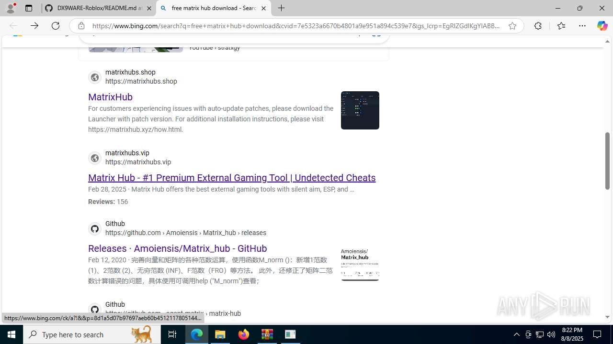Click the page vertical scrollbar thumb
Image resolution: width=613 pixels, height=344 pixels.
coord(607,161)
